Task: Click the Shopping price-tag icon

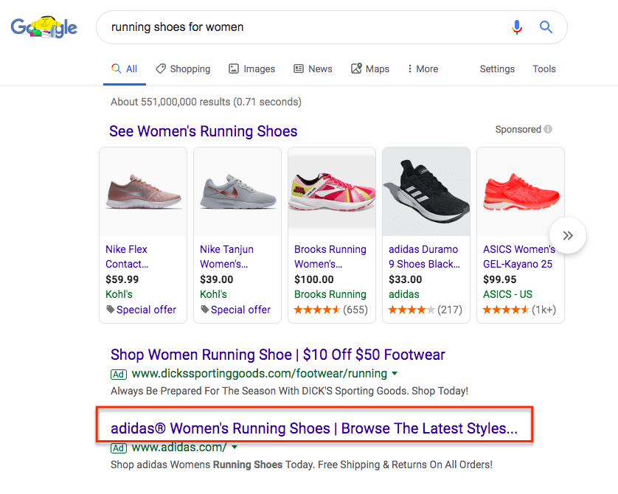Action: tap(160, 69)
